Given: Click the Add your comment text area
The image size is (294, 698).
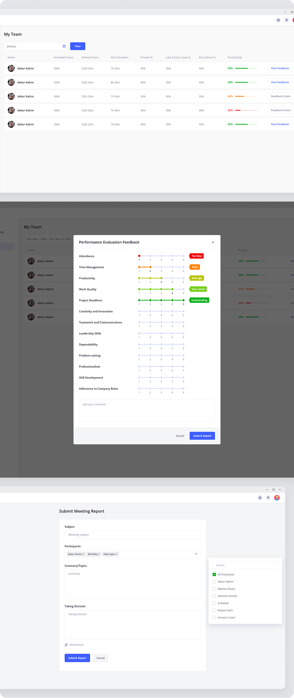Looking at the screenshot, I should [147, 411].
